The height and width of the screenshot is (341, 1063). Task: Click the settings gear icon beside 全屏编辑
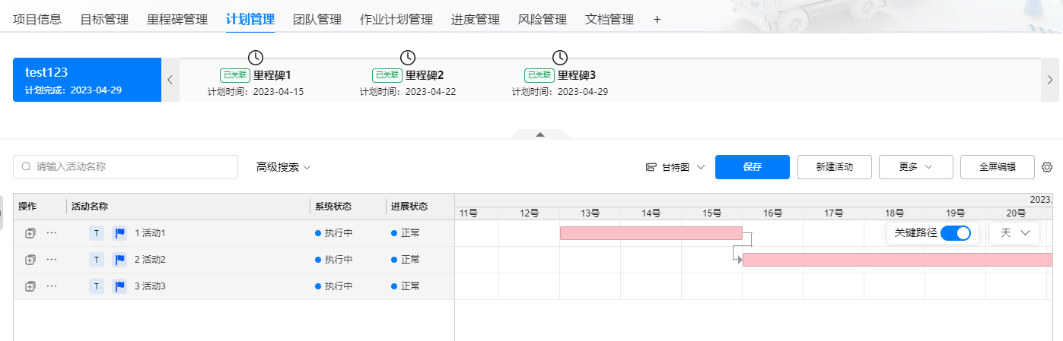[1047, 167]
